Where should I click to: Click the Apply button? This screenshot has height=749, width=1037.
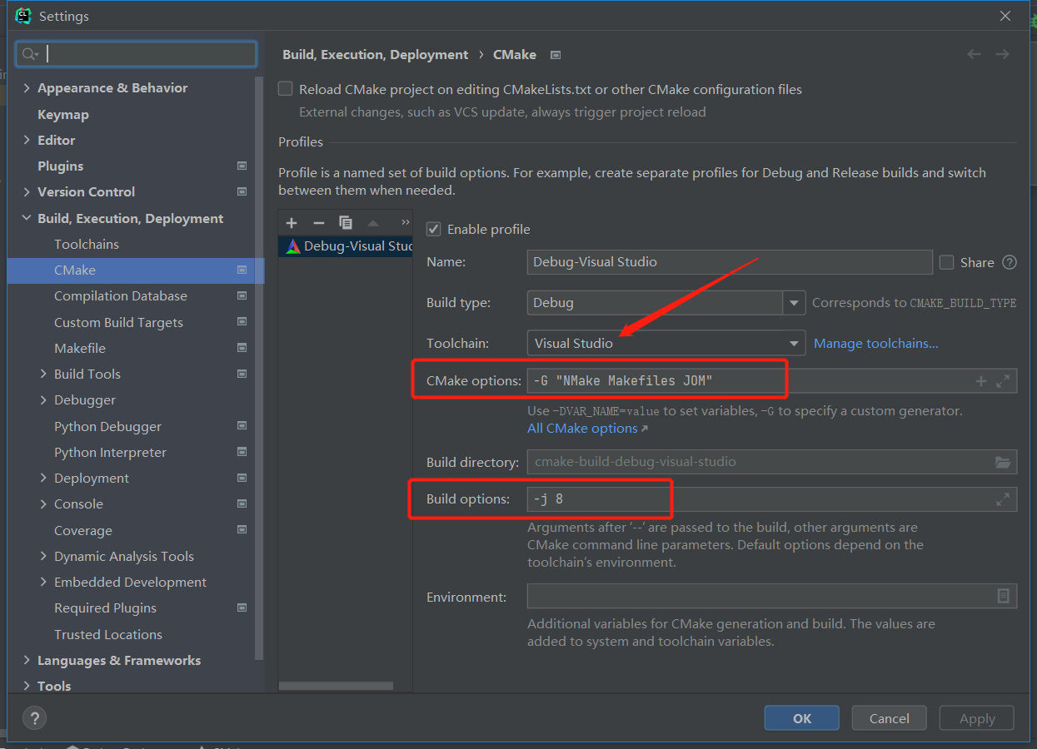coord(977,718)
